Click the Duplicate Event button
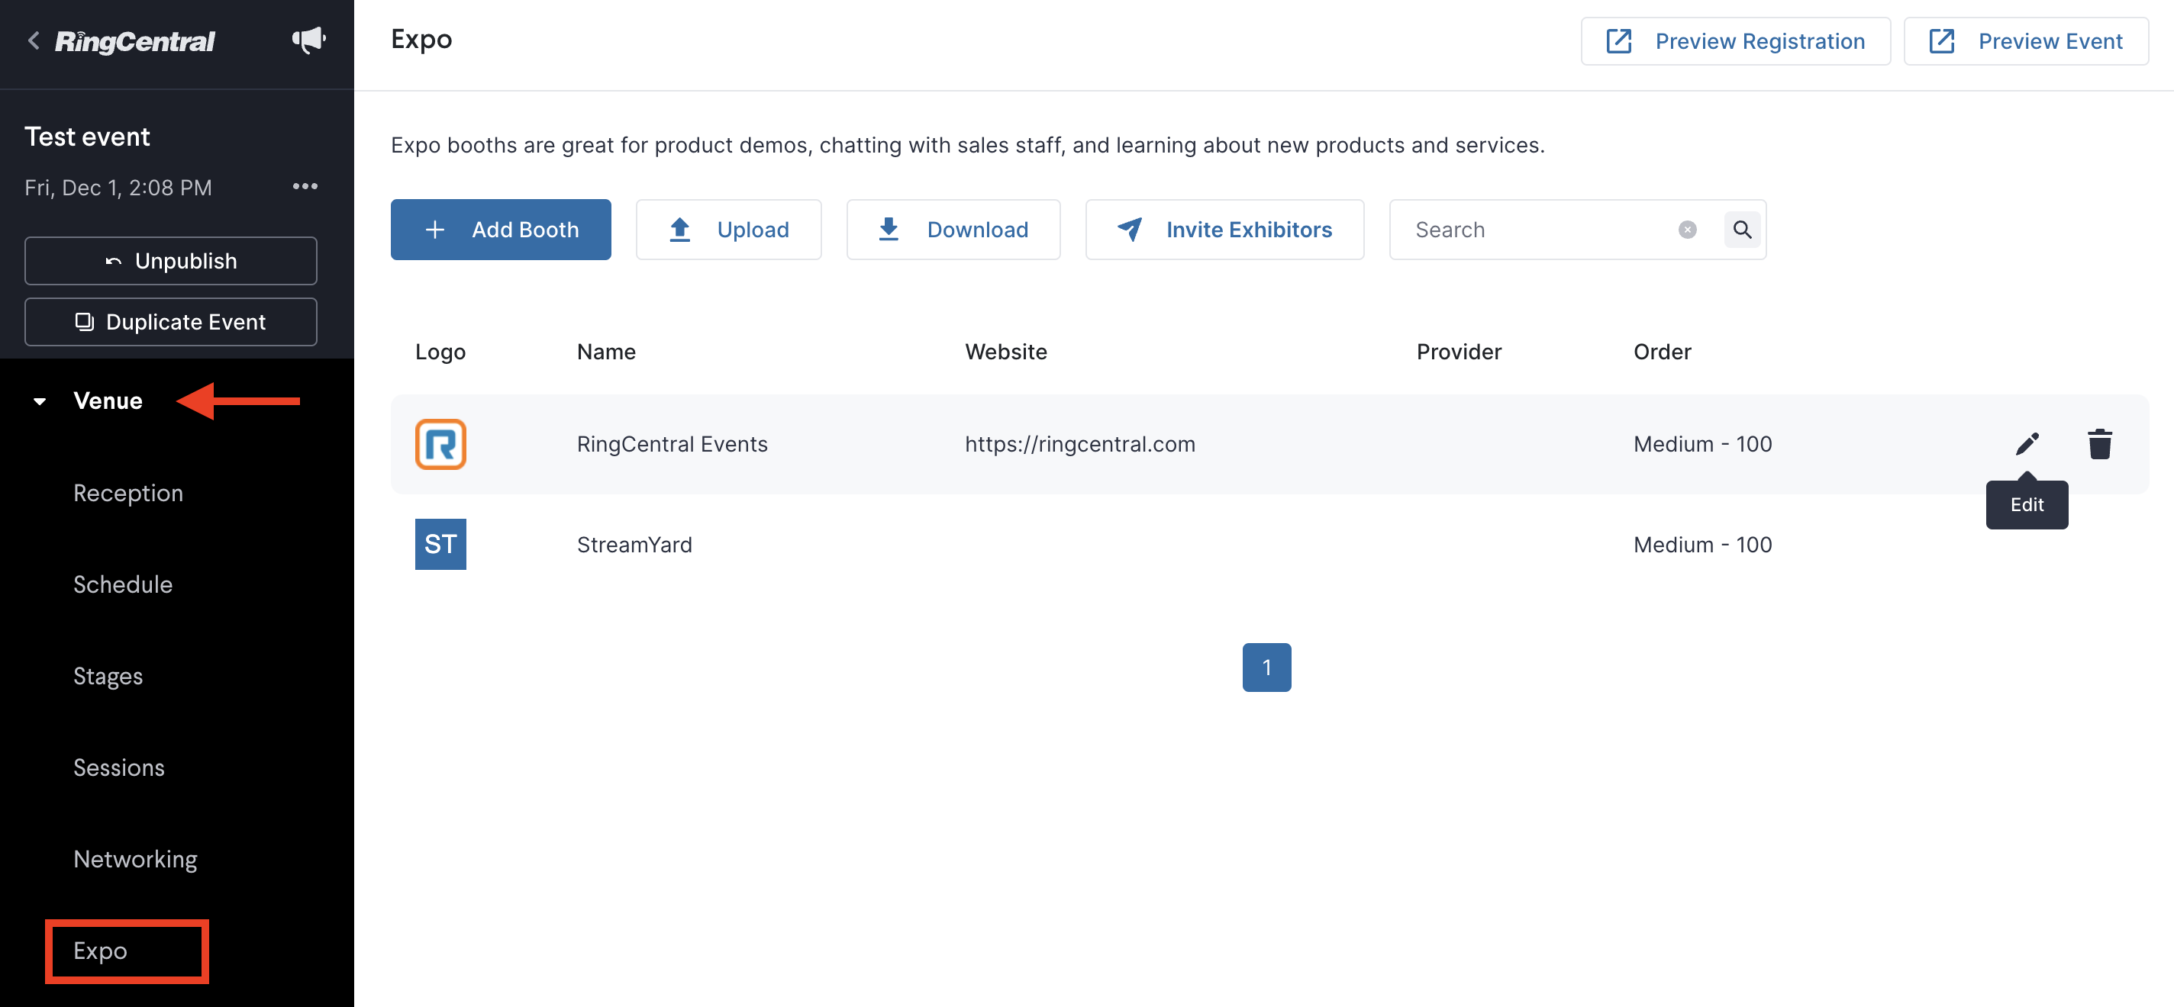This screenshot has width=2174, height=1007. click(171, 321)
